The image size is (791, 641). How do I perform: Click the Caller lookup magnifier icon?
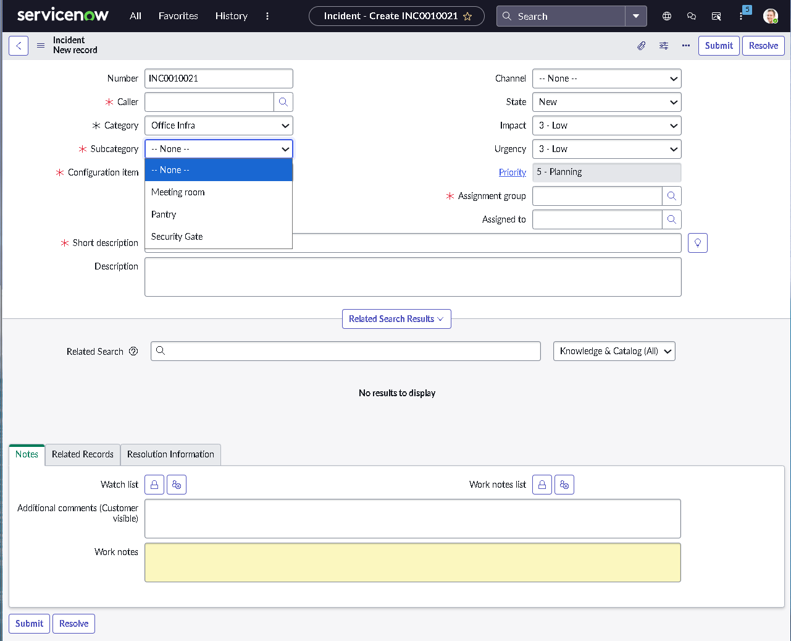pos(283,101)
